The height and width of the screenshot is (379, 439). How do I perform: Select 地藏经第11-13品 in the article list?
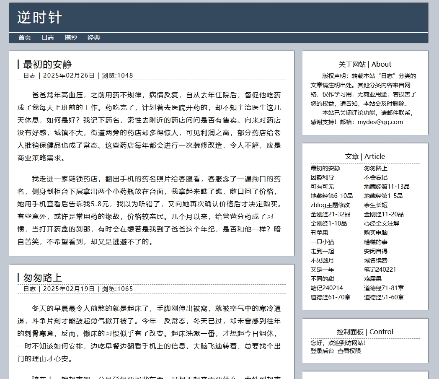click(x=387, y=187)
